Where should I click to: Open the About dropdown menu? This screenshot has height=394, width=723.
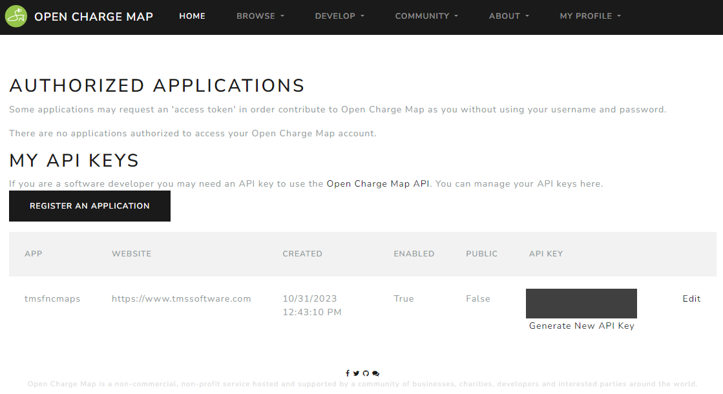(509, 16)
